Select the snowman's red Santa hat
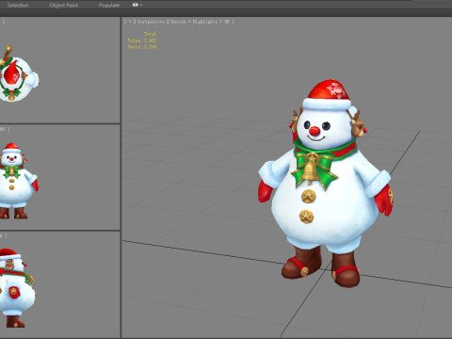 tap(327, 95)
